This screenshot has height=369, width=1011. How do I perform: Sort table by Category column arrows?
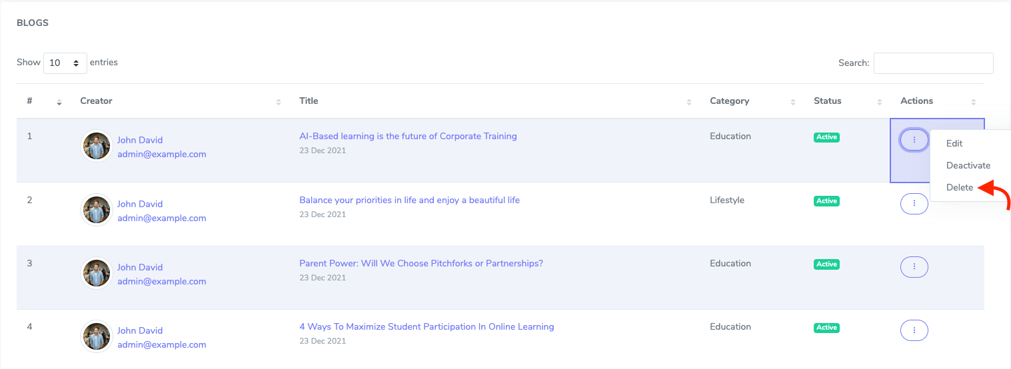click(792, 102)
